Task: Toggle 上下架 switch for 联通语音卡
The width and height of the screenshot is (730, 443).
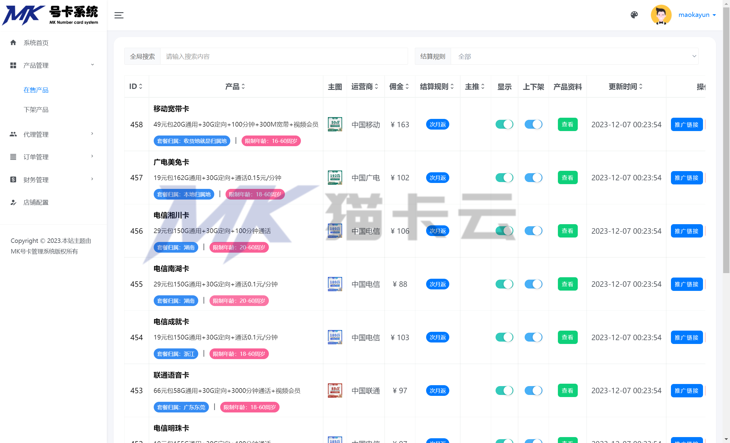Action: (533, 391)
